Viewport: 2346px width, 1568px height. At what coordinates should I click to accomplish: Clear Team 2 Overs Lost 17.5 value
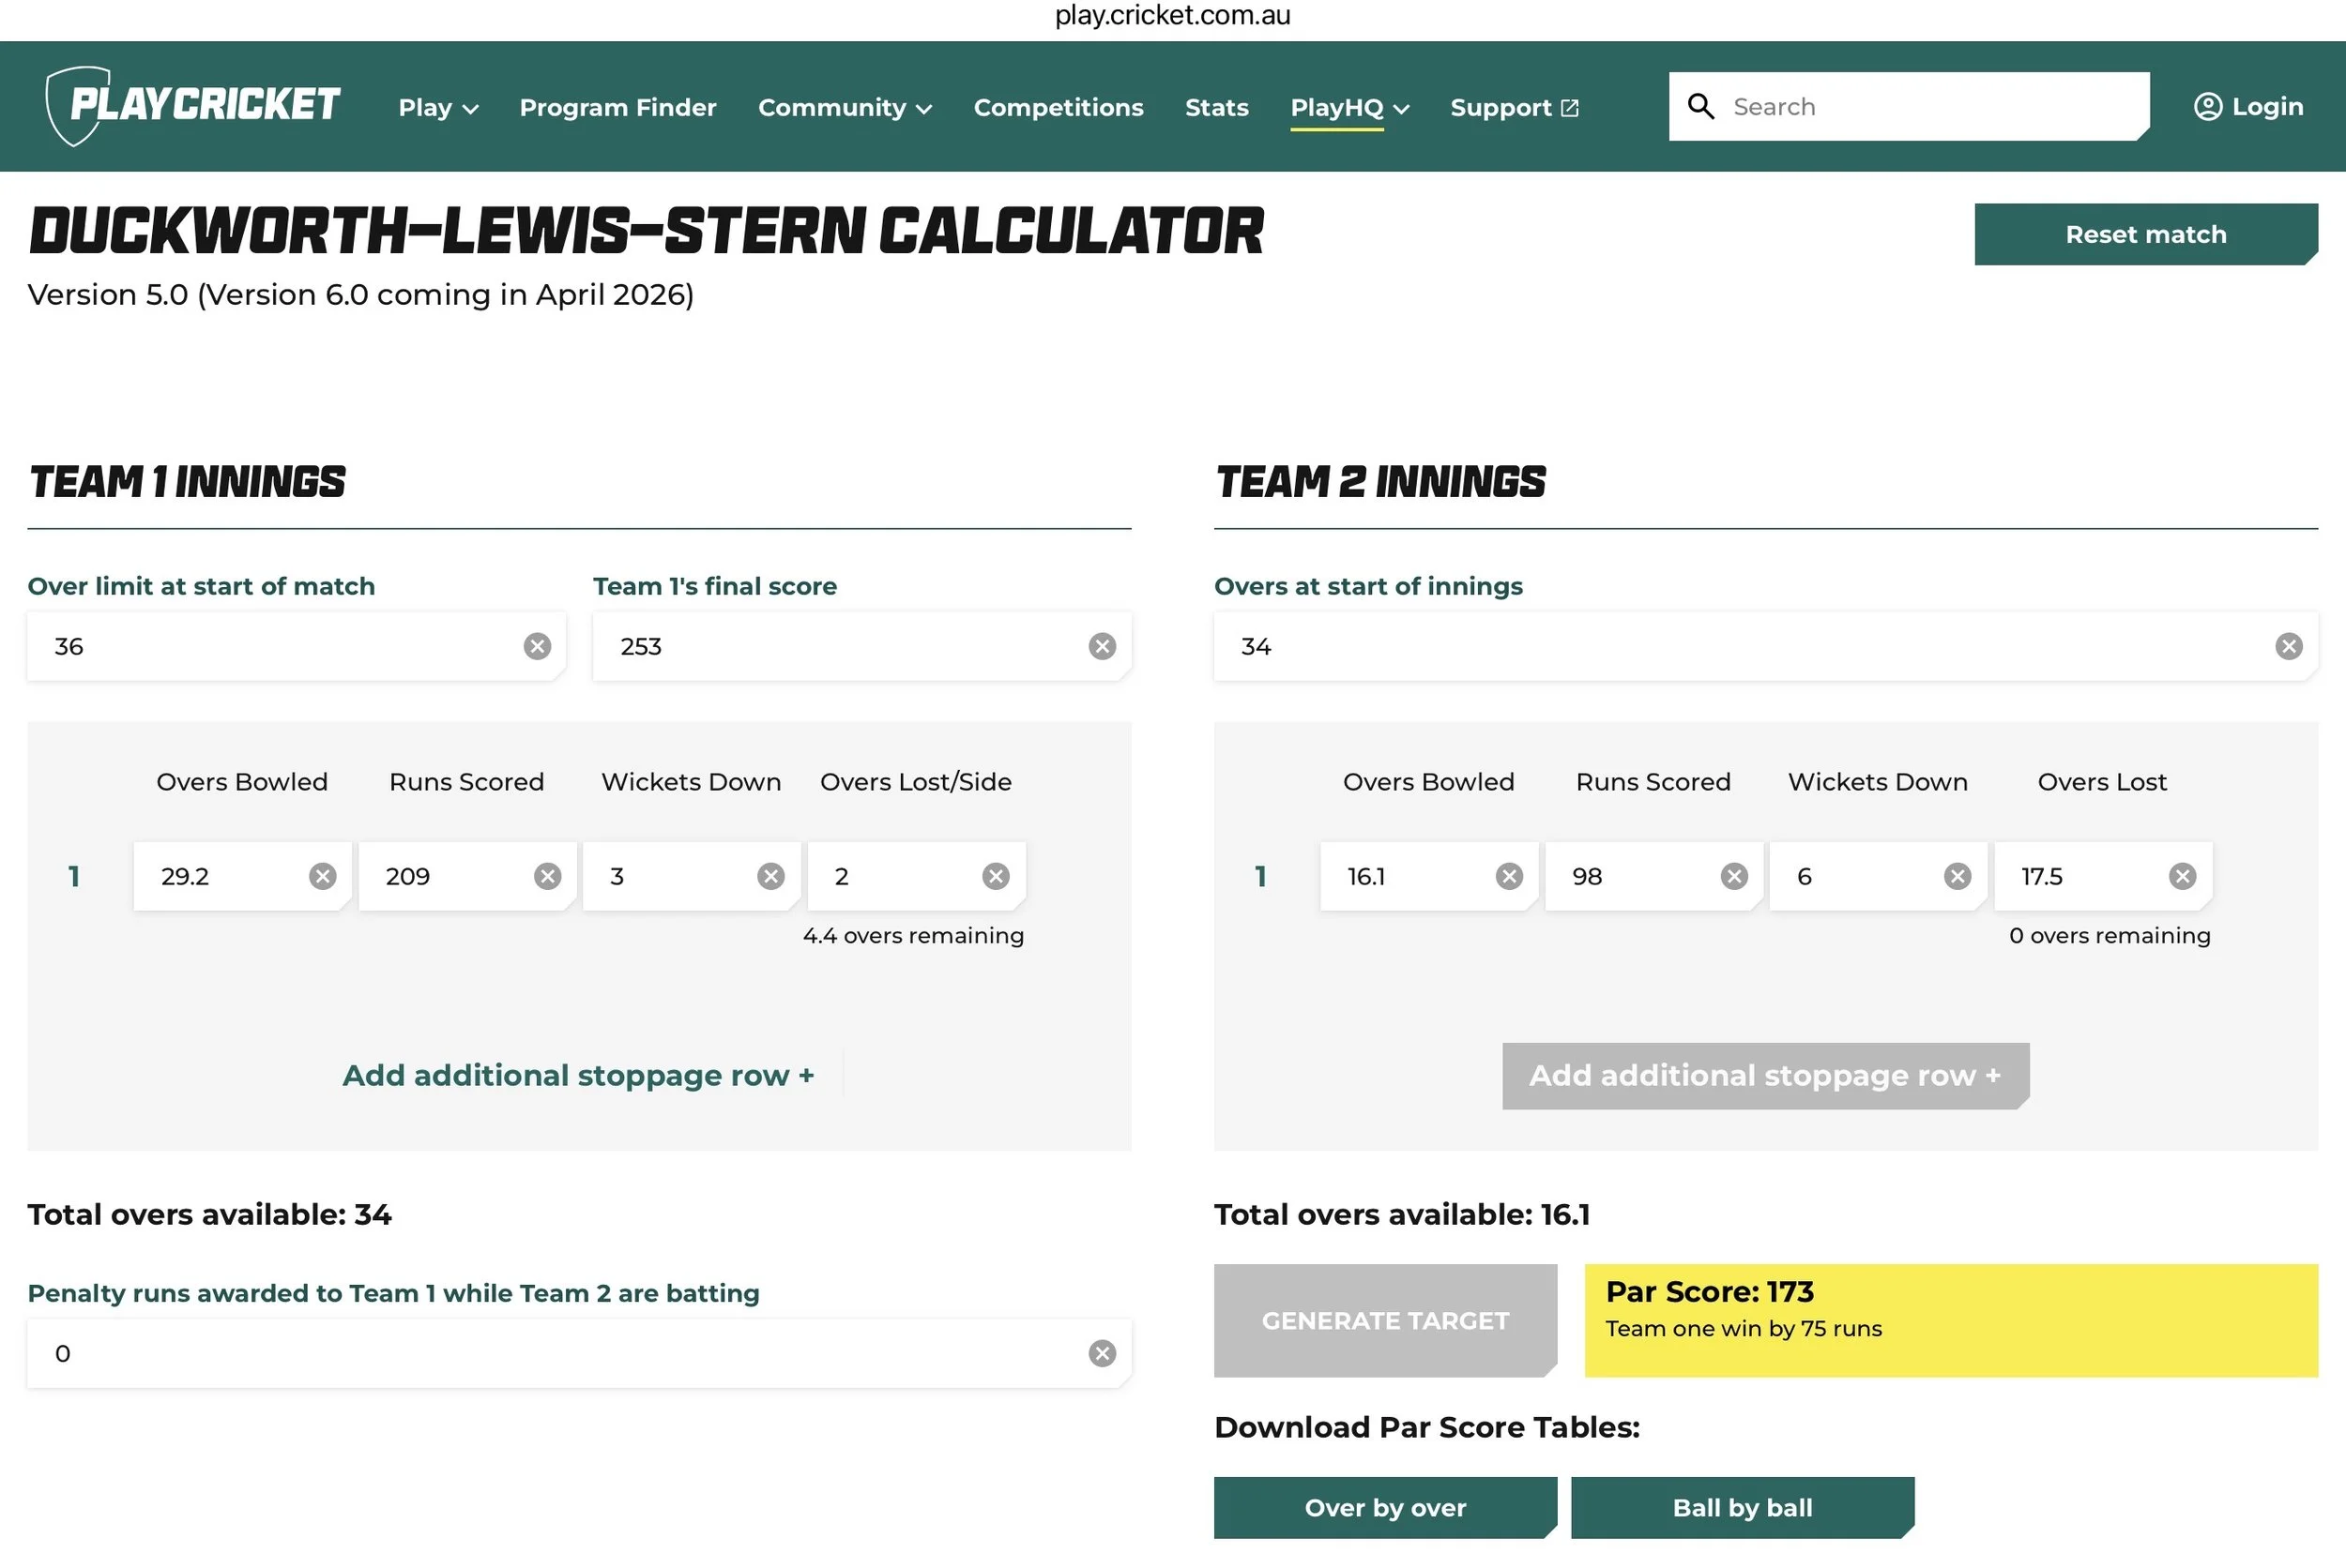click(x=2182, y=876)
